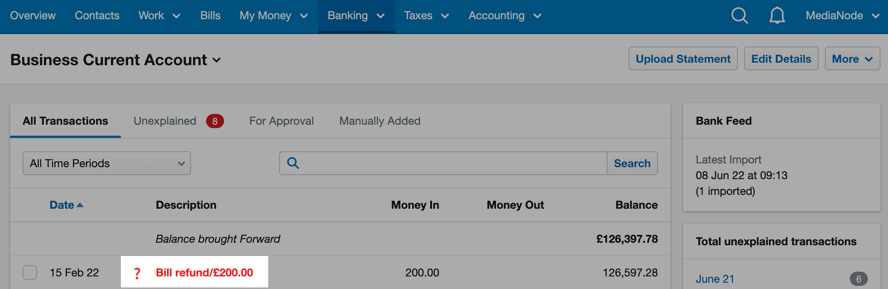Open the notifications bell
The width and height of the screenshot is (888, 289).
pos(777,15)
